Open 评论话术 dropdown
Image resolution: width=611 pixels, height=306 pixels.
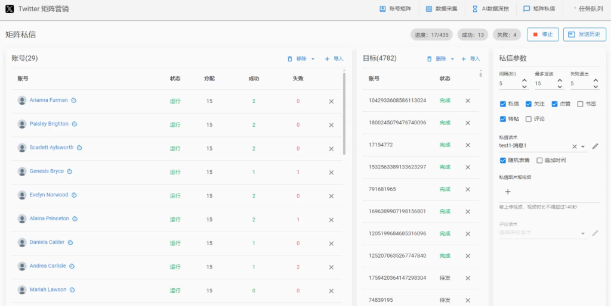point(543,233)
